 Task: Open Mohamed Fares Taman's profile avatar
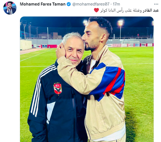click(10, 8)
